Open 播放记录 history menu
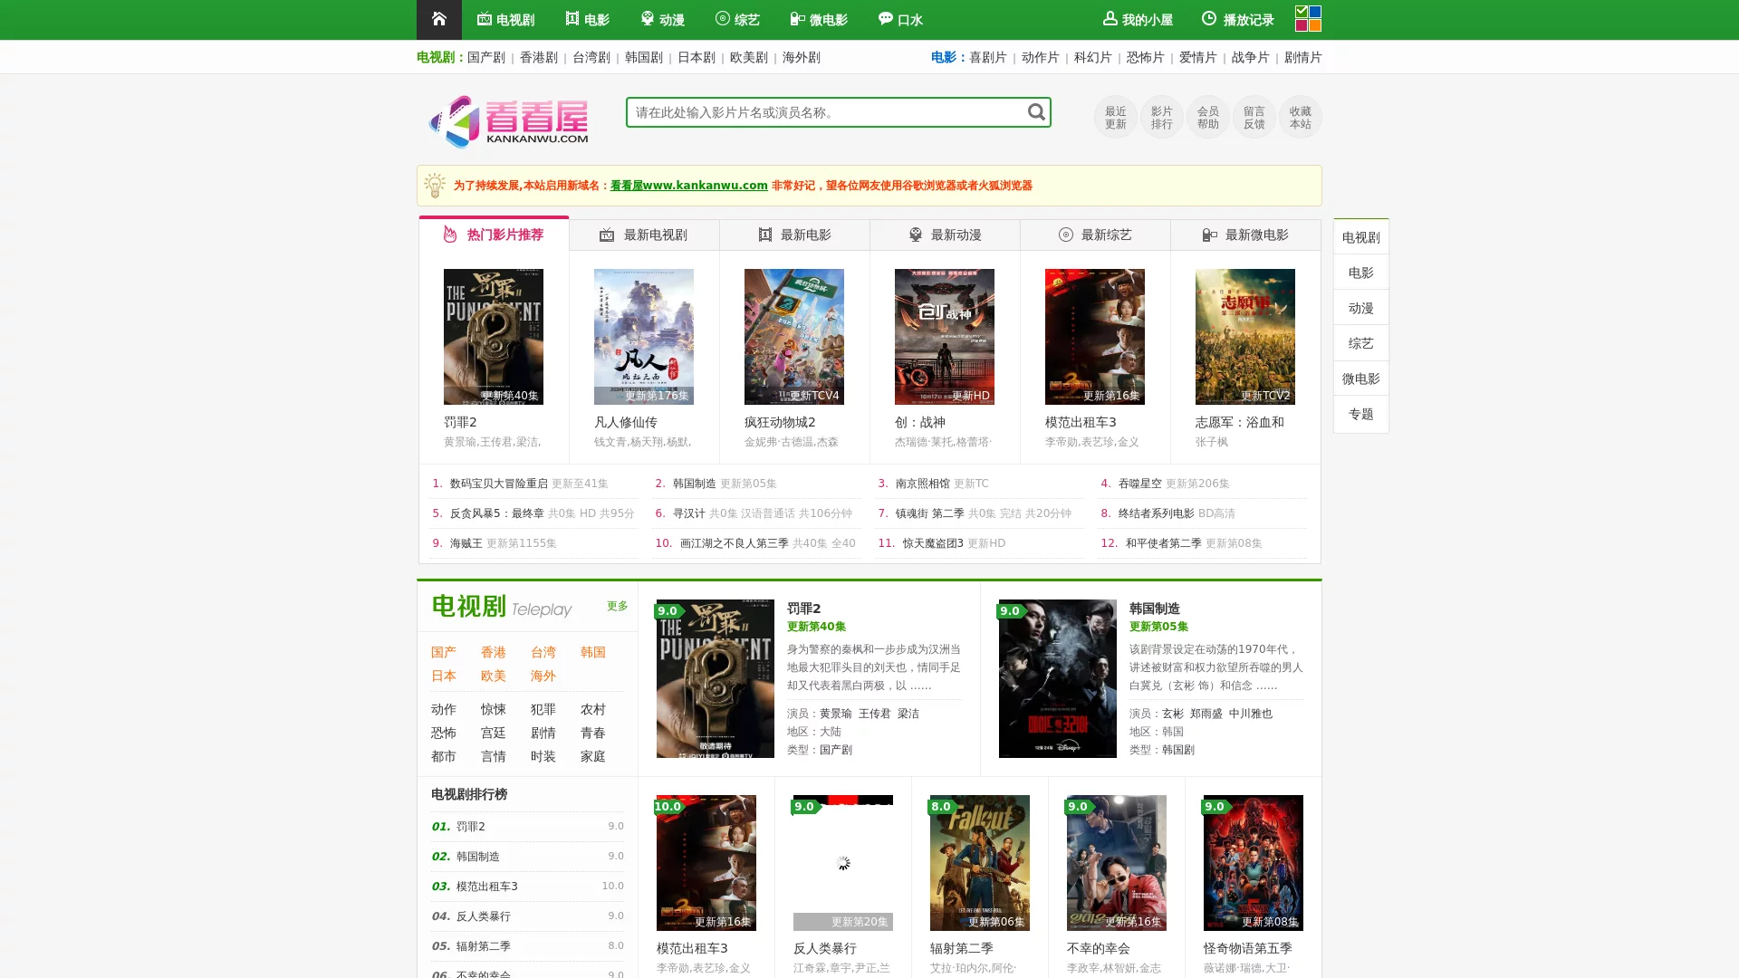The image size is (1739, 978). (x=1237, y=20)
